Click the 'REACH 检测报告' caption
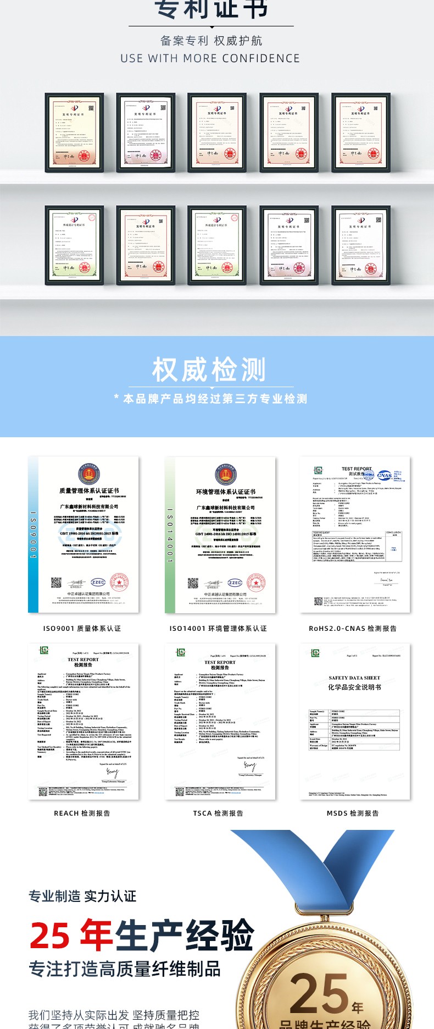This screenshot has width=434, height=1029. 82,813
